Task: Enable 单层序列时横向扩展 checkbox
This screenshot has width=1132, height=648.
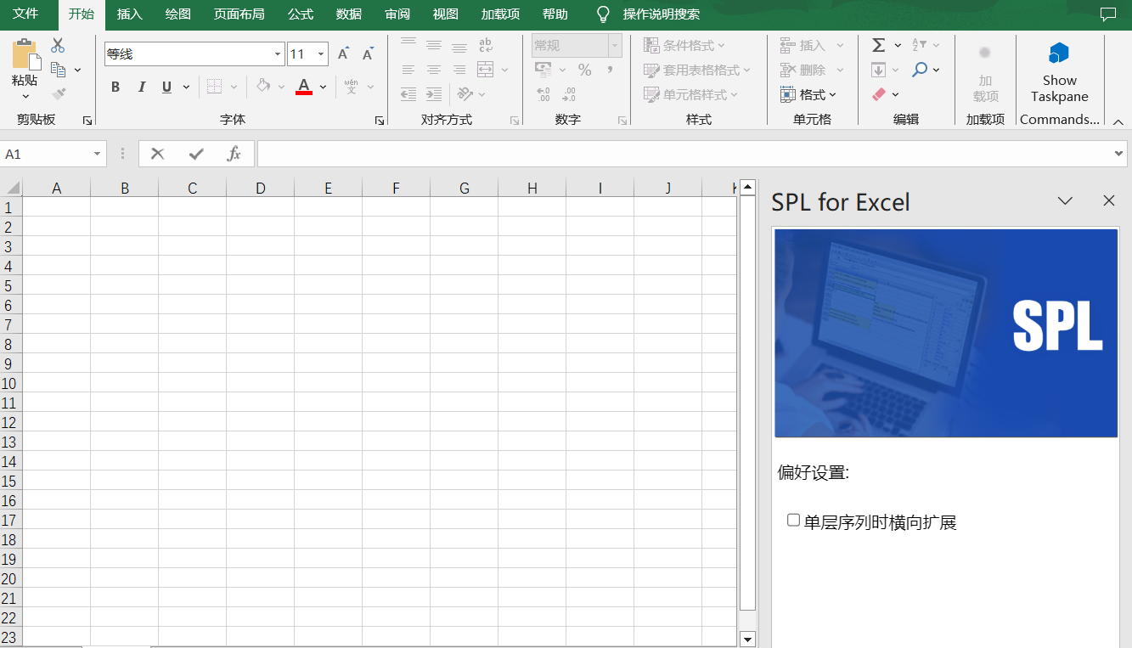Action: pos(793,520)
